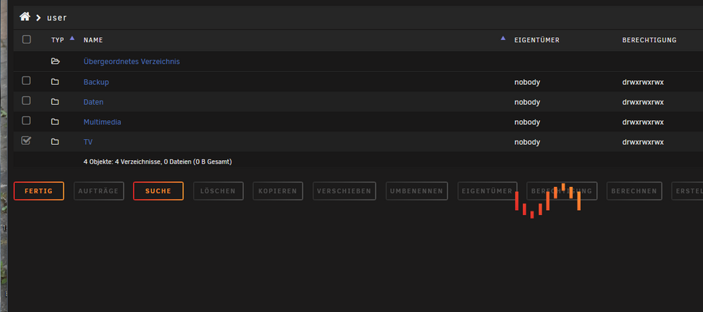
Task: Click drwxrwxrwx permission in Backup row
Action: (x=643, y=82)
